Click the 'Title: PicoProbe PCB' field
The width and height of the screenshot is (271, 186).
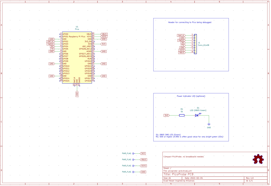[178, 174]
